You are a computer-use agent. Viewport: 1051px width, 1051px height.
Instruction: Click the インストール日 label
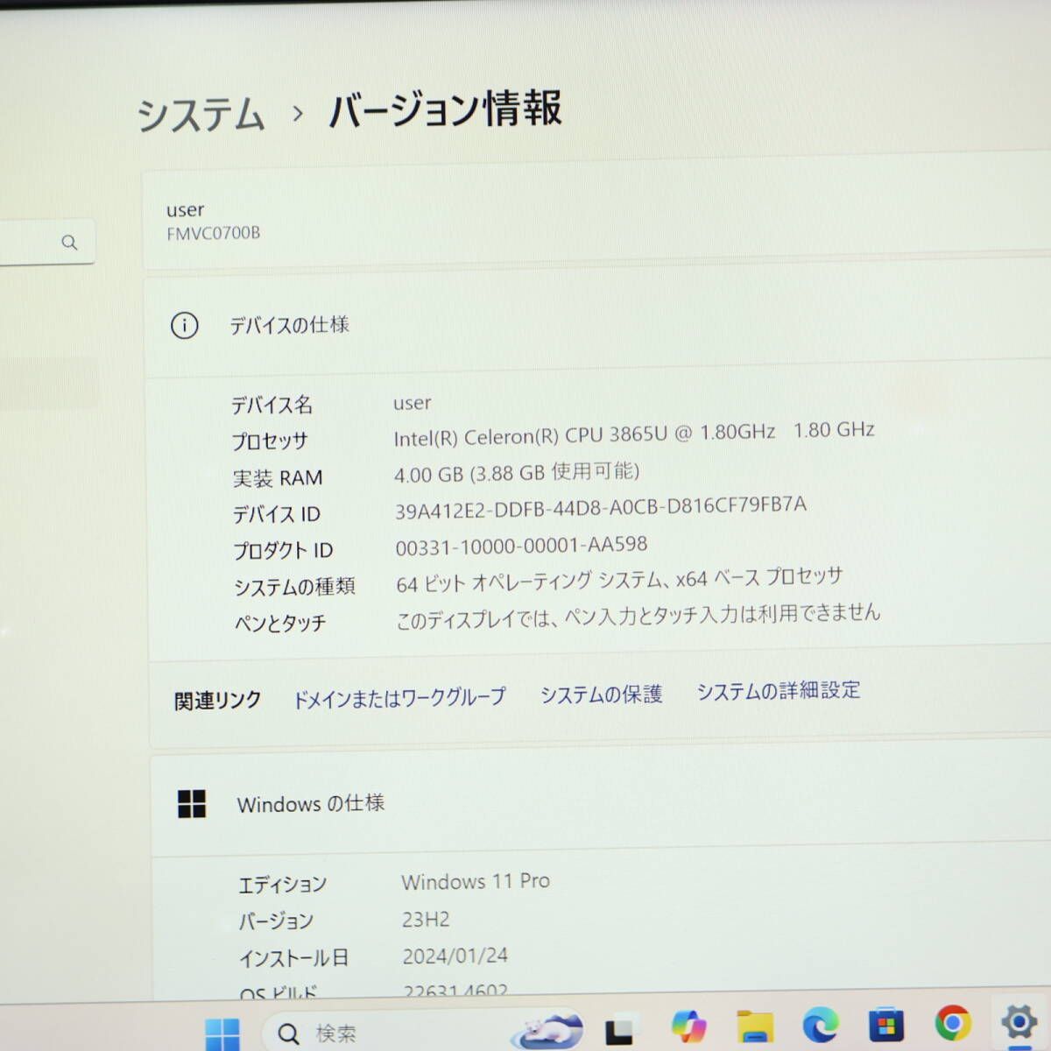tap(293, 958)
